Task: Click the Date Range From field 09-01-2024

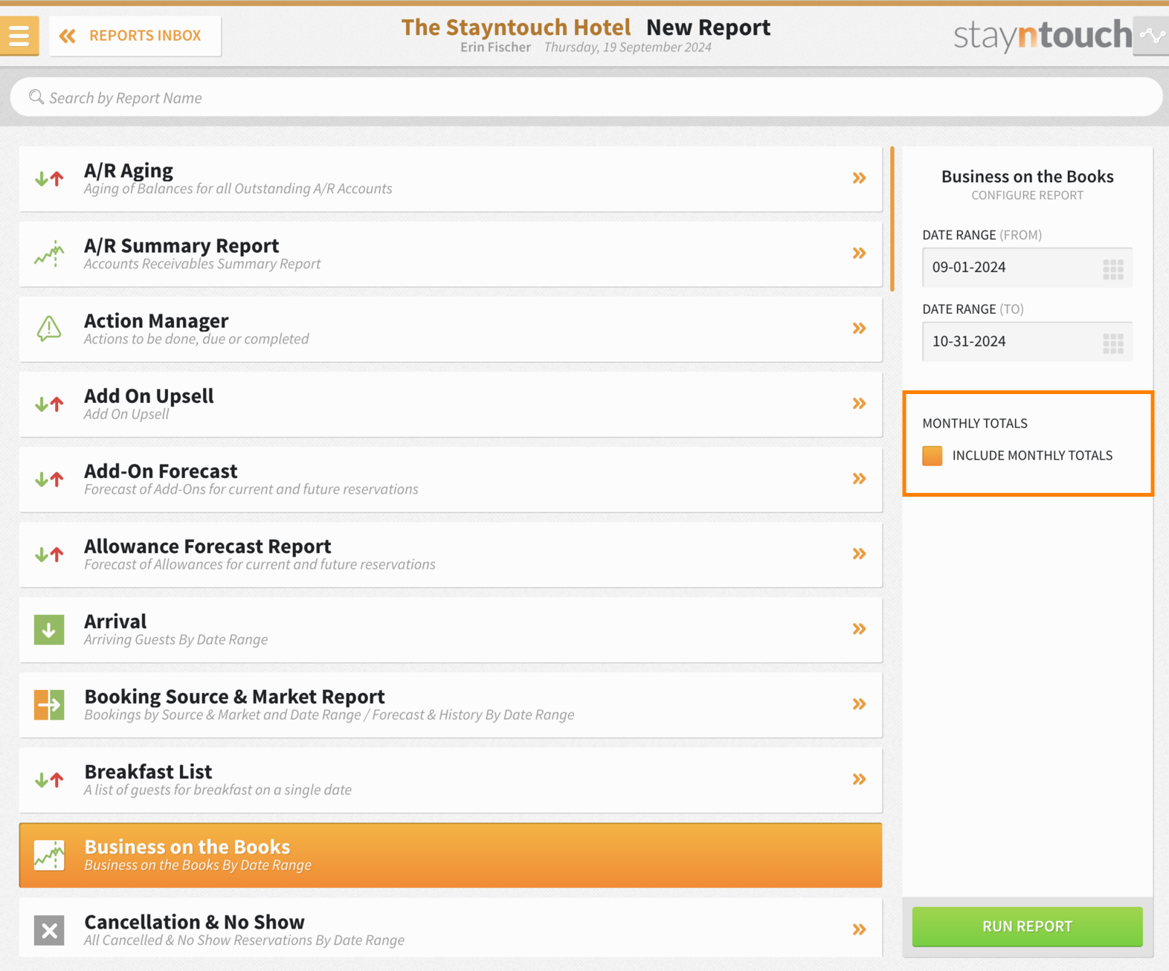Action: point(1027,268)
